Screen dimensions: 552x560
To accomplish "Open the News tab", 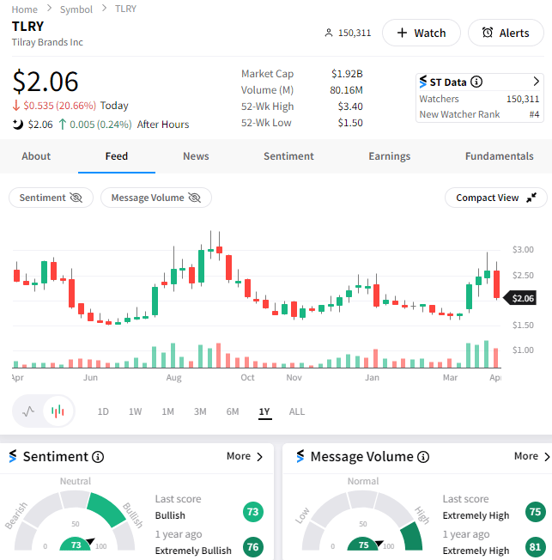I will point(196,156).
